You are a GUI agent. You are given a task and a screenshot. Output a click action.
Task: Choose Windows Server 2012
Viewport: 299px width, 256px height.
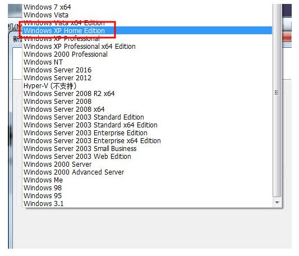pyautogui.click(x=147, y=77)
